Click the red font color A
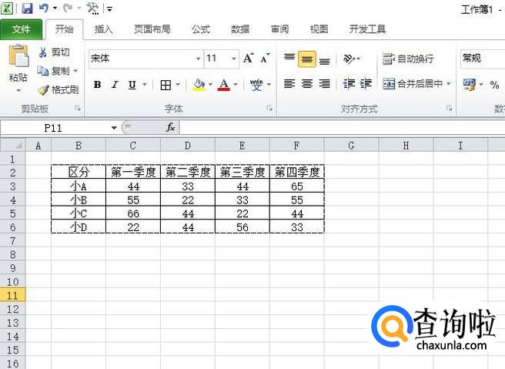The image size is (505, 369). pos(224,85)
